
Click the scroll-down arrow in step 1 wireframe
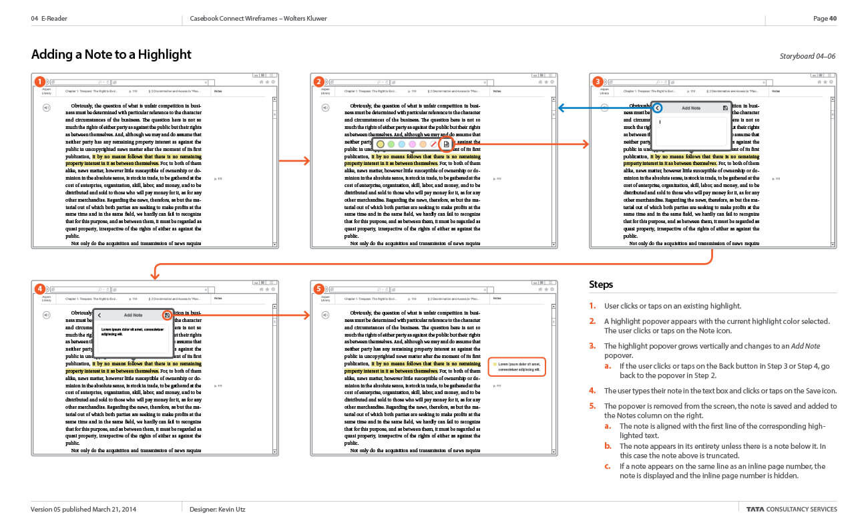tap(274, 245)
